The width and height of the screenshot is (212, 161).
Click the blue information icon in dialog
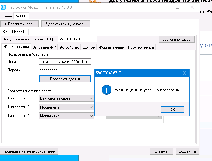coord(107,90)
